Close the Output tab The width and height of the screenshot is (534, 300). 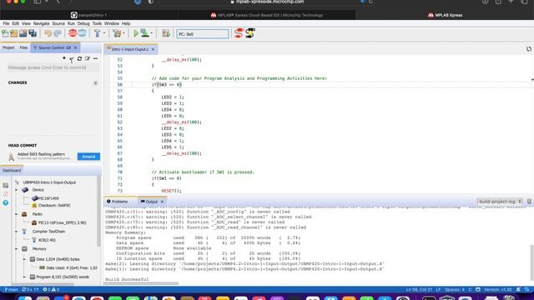(x=162, y=202)
